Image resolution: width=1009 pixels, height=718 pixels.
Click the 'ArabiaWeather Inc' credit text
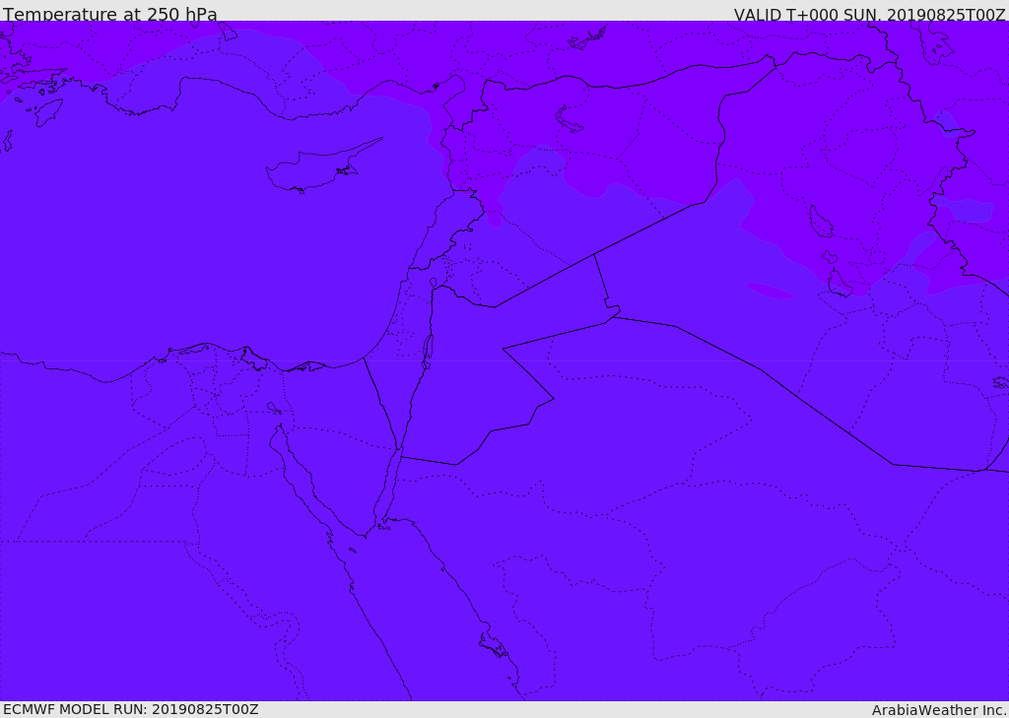click(x=939, y=710)
